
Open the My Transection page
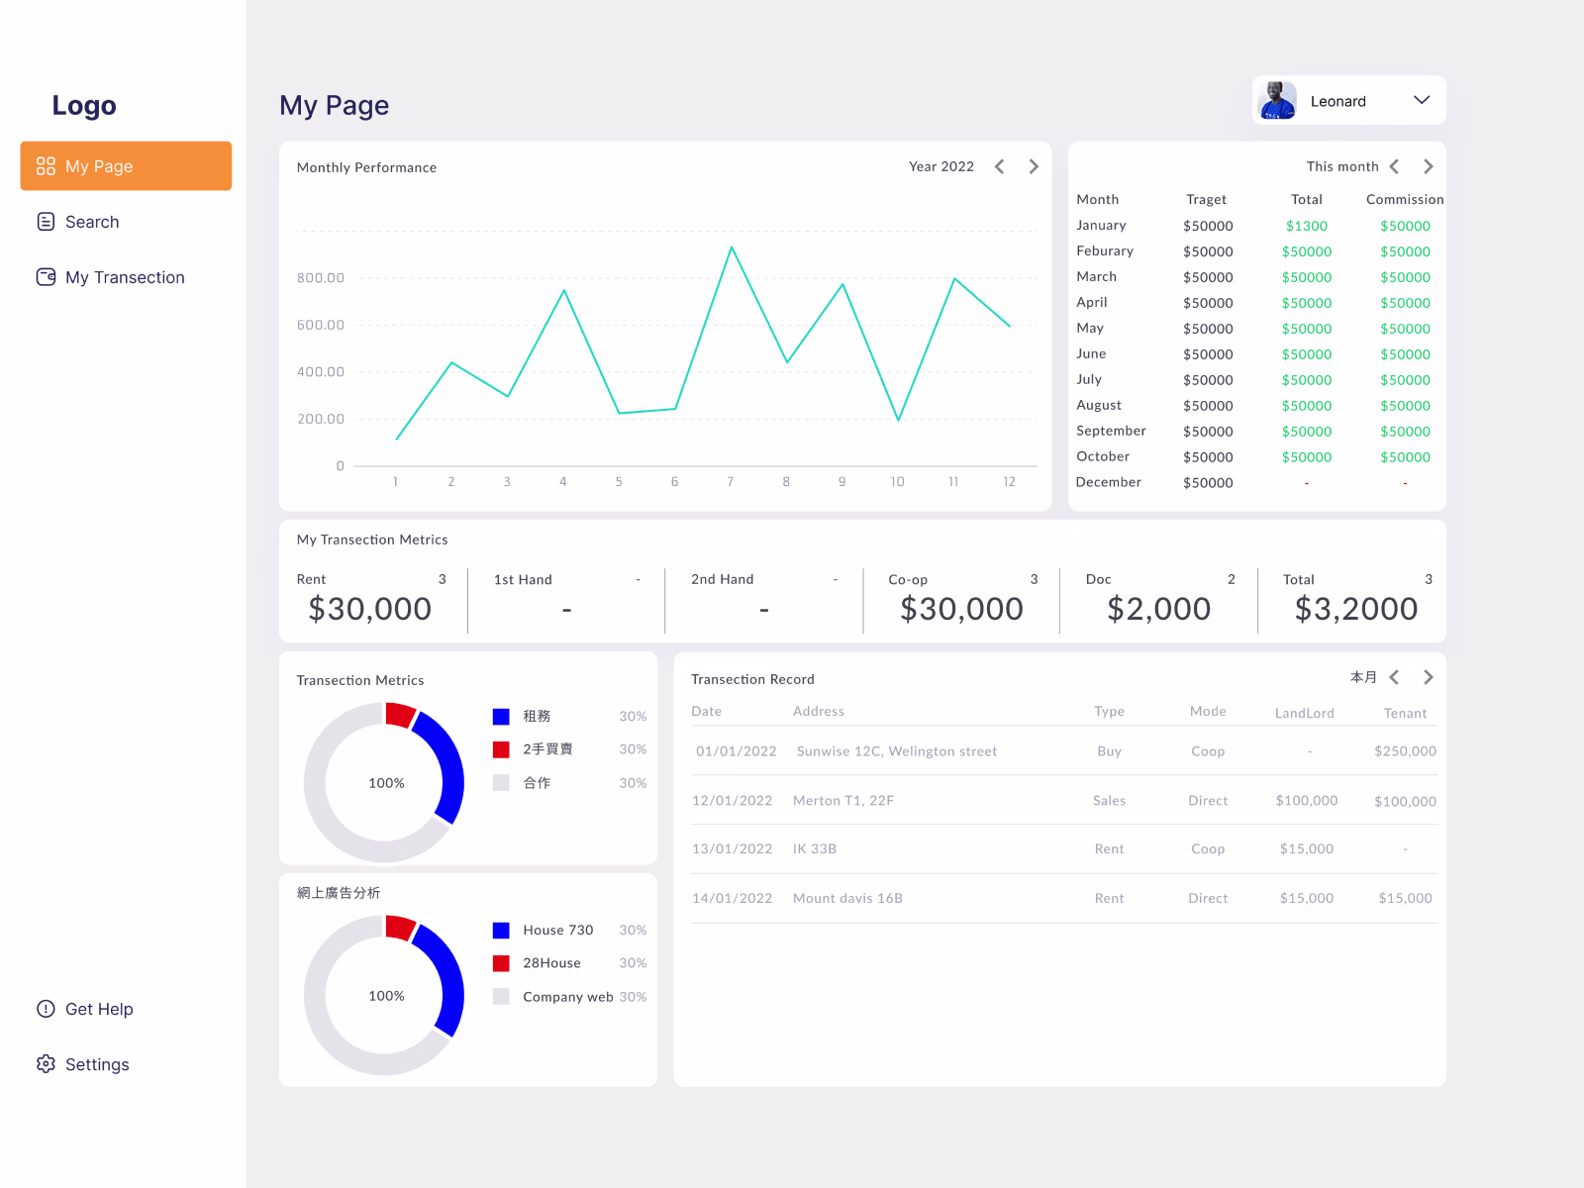click(124, 277)
